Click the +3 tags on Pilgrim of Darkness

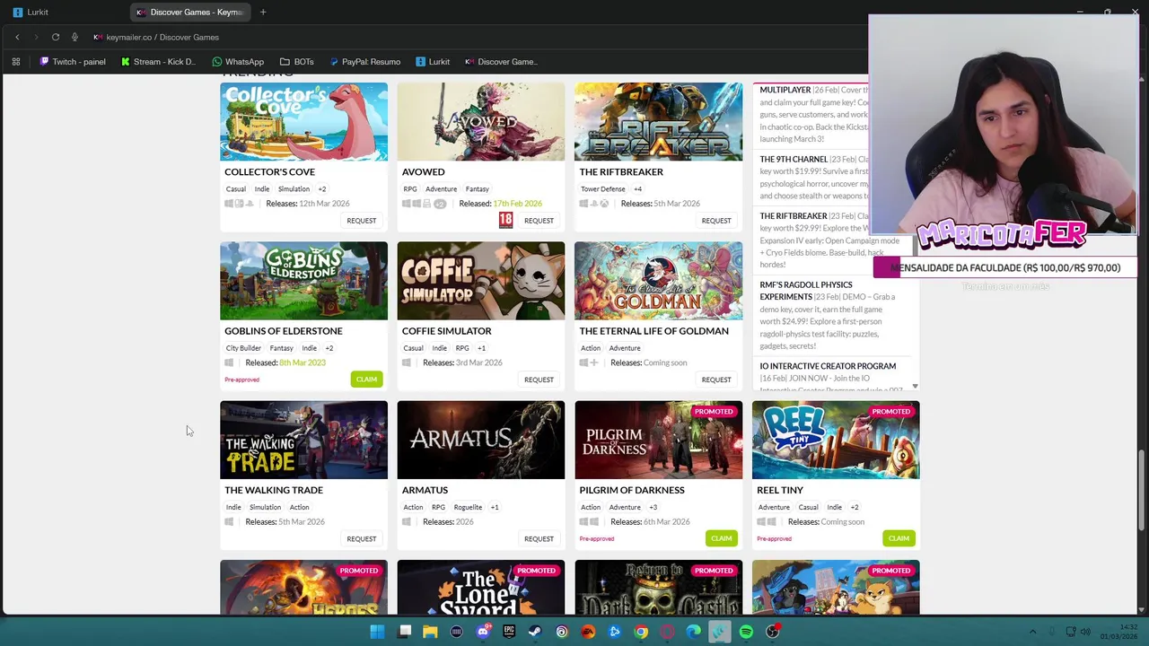(653, 507)
